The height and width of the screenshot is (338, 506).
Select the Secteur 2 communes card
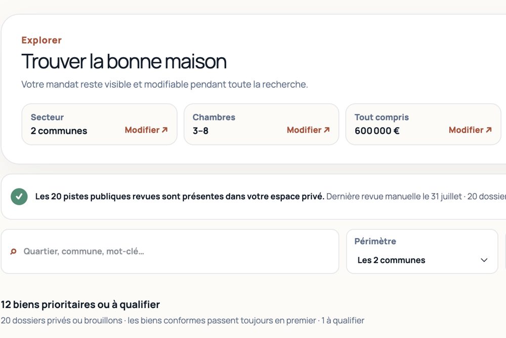click(x=99, y=124)
